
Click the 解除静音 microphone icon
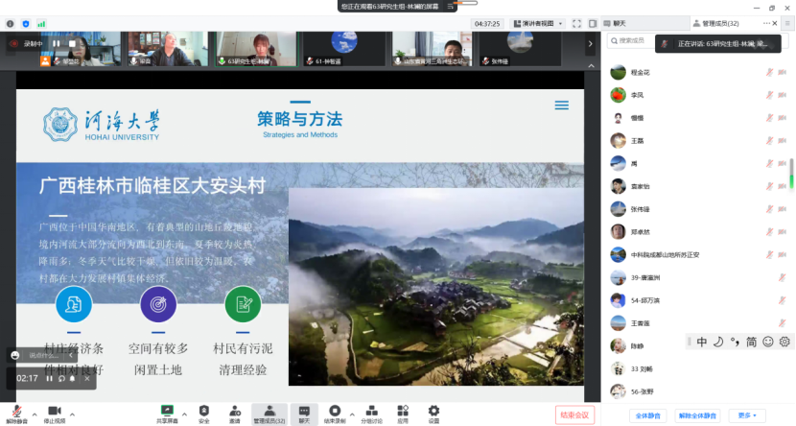click(x=16, y=410)
